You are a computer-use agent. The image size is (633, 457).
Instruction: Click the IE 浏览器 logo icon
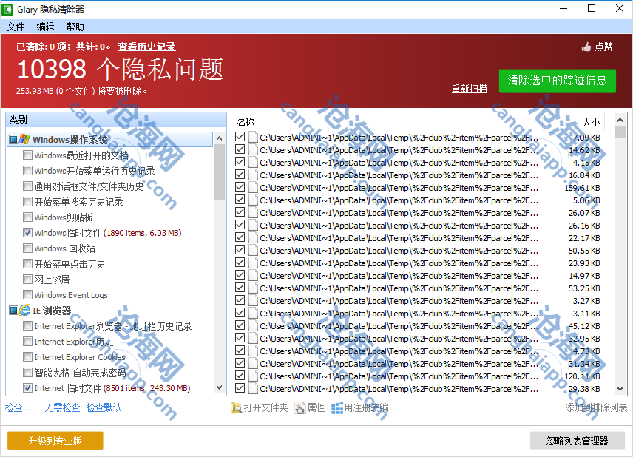coord(24,310)
